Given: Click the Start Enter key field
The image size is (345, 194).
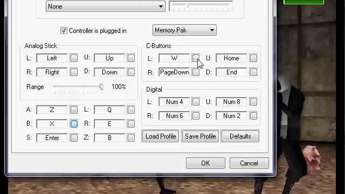Looking at the screenshot, I should (x=52, y=138).
